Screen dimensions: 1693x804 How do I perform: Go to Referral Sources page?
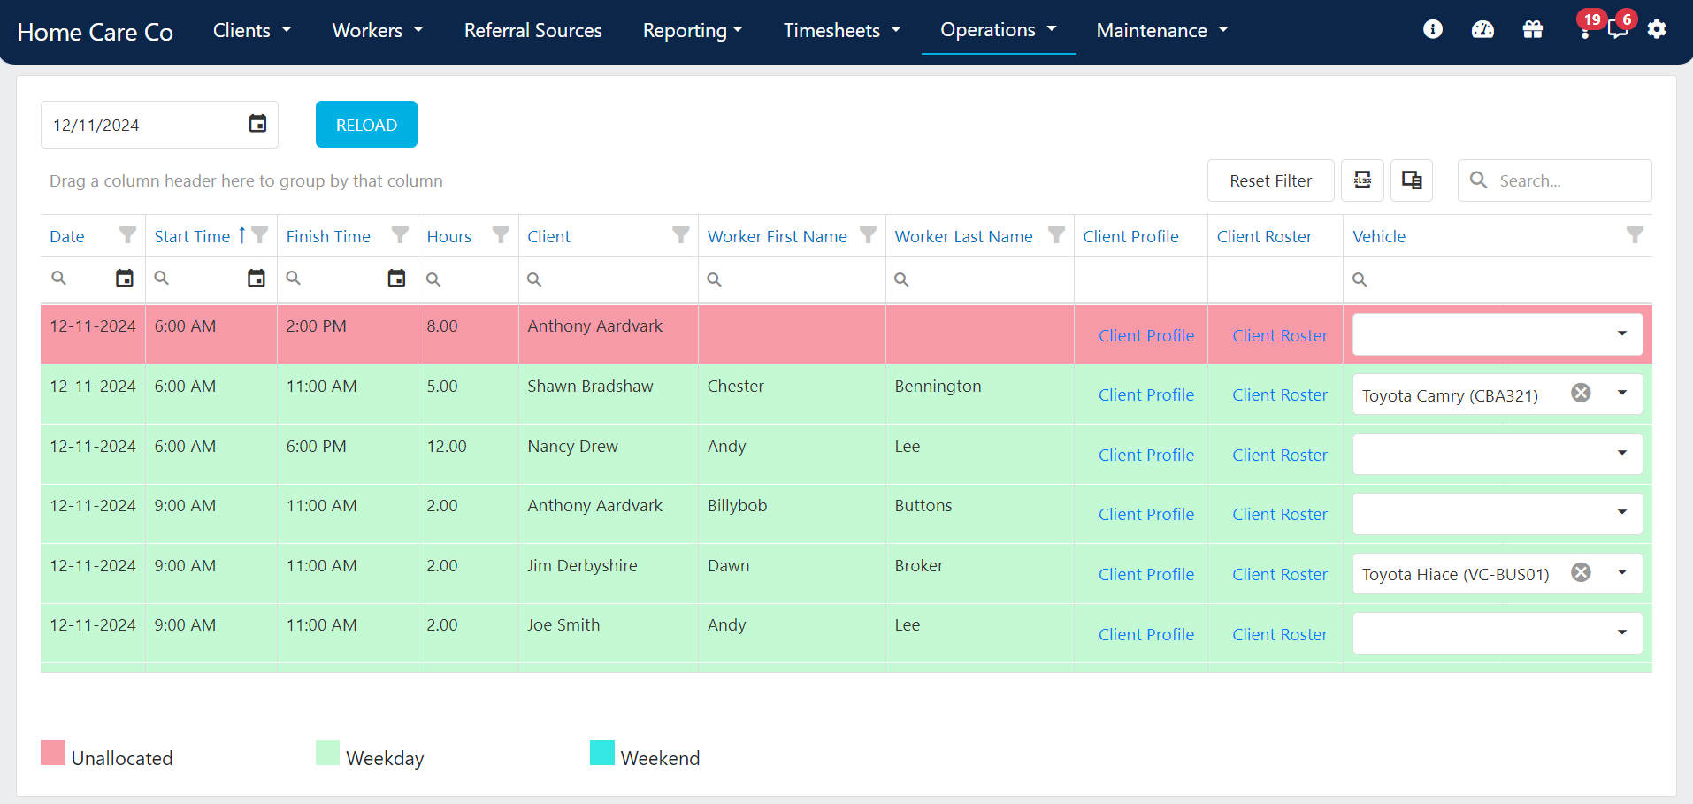pyautogui.click(x=533, y=30)
